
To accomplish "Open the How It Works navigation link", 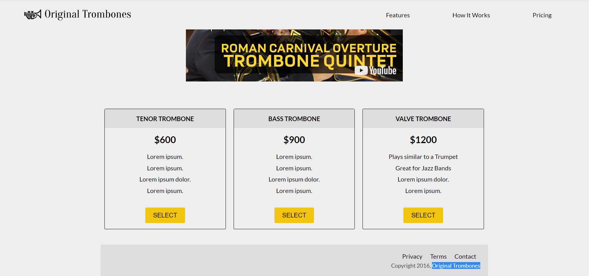I will 471,15.
